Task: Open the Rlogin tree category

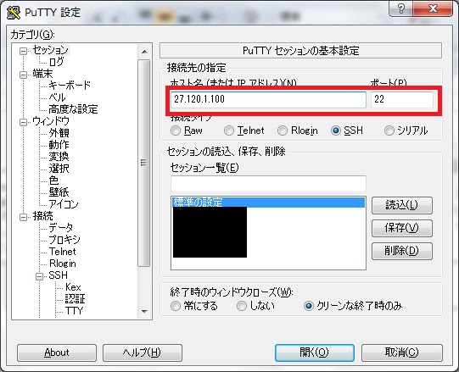Action: click(62, 264)
